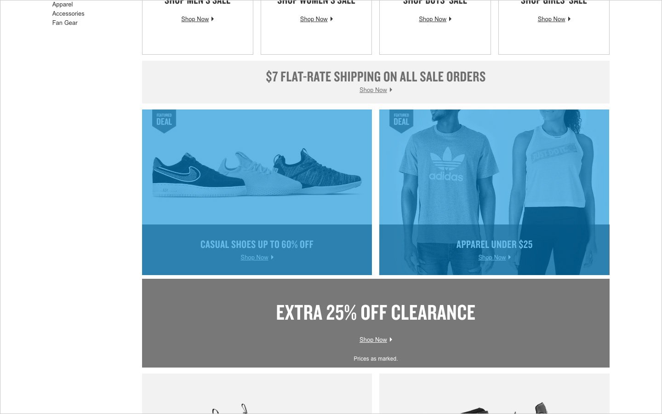Click arrow icon beside clearance Shop Now
This screenshot has height=414, width=662.
tap(391, 340)
